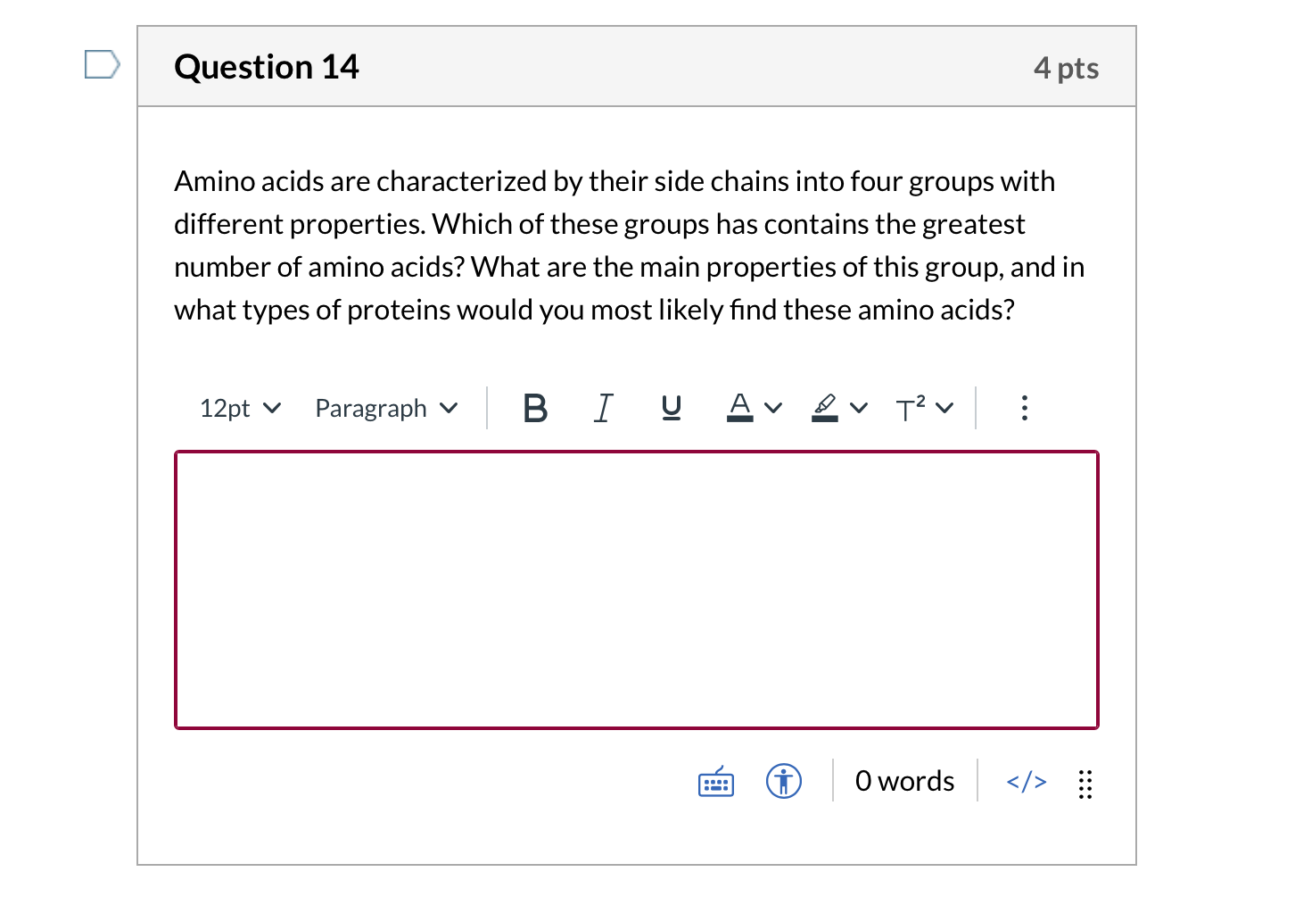This screenshot has width=1295, height=905.
Task: Apply underline formatting to text
Action: [x=672, y=408]
